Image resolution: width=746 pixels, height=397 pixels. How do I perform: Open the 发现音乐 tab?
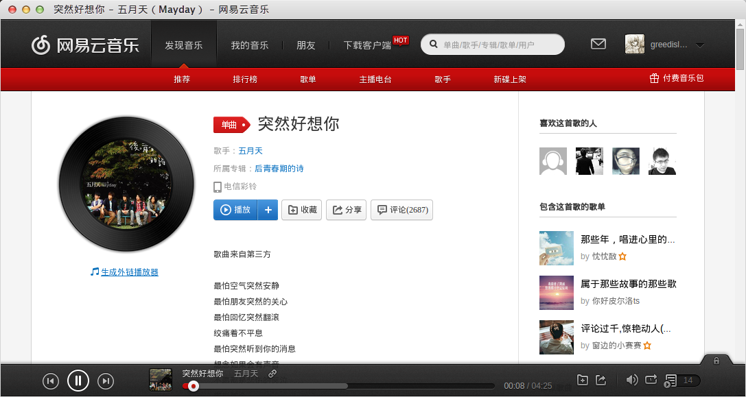(x=184, y=45)
